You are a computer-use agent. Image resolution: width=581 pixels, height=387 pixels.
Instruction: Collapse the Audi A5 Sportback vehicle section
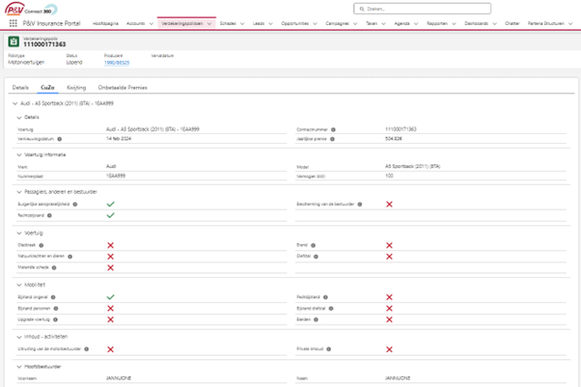click(14, 104)
